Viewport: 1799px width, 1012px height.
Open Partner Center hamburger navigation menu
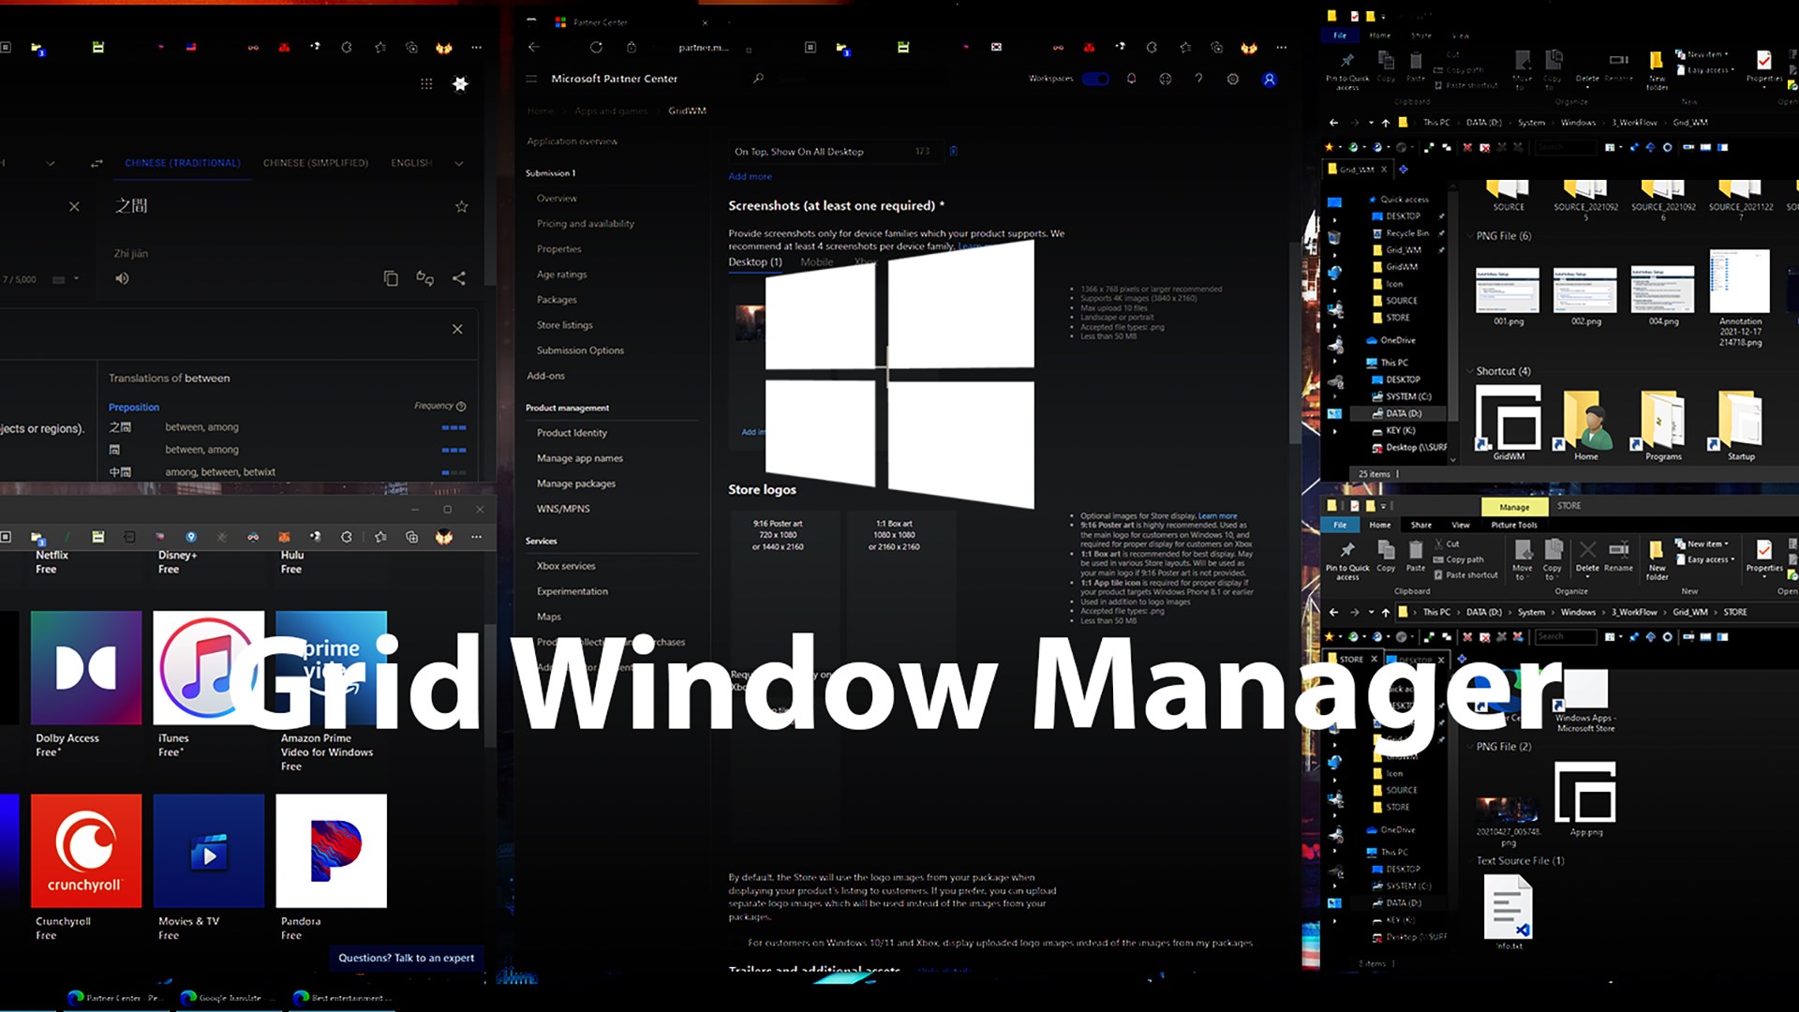[531, 79]
